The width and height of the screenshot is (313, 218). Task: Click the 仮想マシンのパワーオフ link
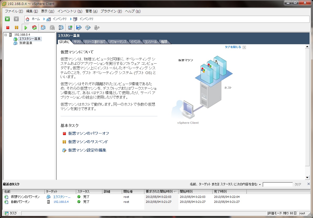click(88, 133)
